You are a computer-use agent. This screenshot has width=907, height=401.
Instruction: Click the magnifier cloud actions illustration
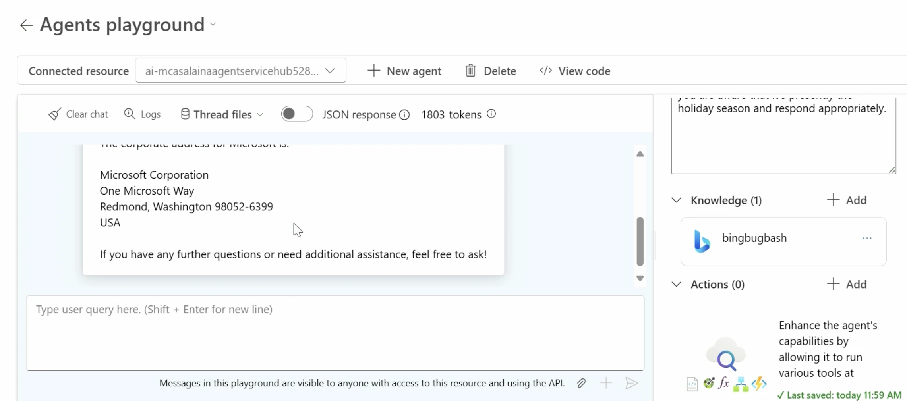(x=726, y=355)
